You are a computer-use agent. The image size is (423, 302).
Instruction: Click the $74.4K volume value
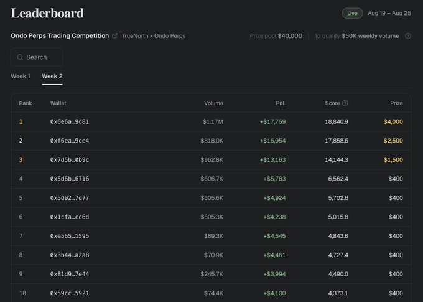click(x=213, y=293)
